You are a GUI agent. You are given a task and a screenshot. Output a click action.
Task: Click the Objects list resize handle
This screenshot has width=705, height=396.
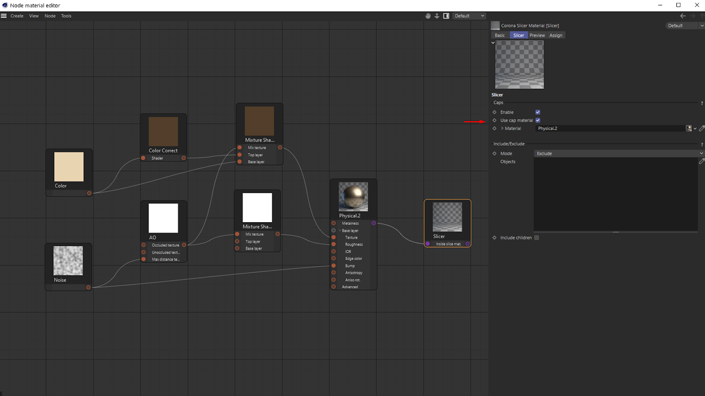616,232
